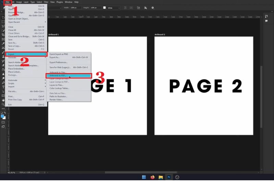This screenshot has width=274, height=182.
Task: Click the artboard background color swatch
Action: pyautogui.click(x=104, y=8)
